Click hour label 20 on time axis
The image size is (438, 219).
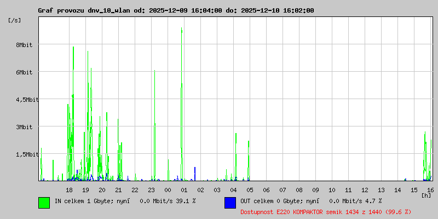click(x=102, y=190)
